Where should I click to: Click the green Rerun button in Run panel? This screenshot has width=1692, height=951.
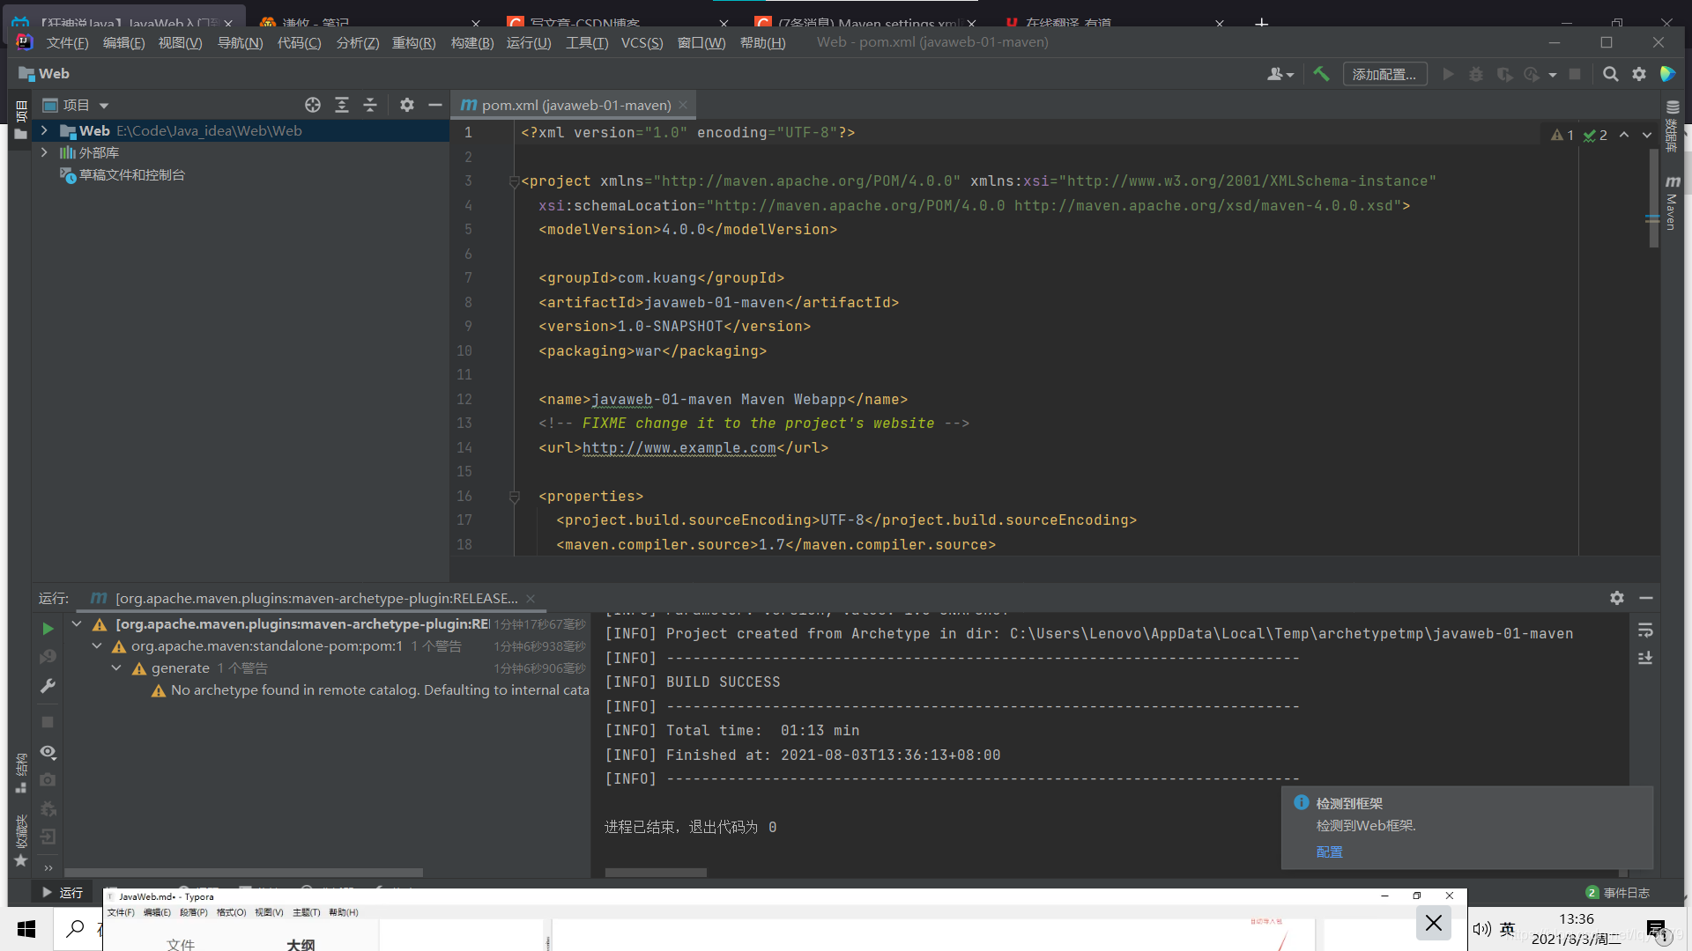pyautogui.click(x=48, y=629)
